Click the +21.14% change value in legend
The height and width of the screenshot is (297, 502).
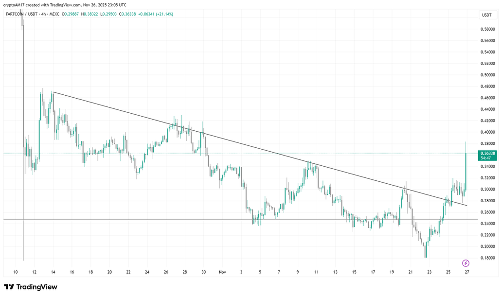coord(163,14)
